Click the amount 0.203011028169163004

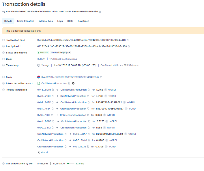tap(110, 134)
